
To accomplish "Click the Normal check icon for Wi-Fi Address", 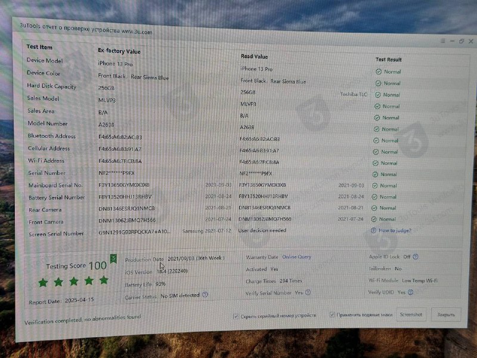I will tap(376, 163).
